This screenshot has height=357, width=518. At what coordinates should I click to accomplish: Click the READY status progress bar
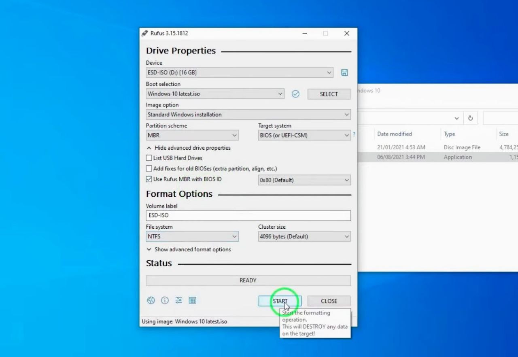pyautogui.click(x=248, y=280)
